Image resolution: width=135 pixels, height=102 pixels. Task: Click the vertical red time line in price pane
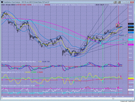pyautogui.click(x=119, y=33)
